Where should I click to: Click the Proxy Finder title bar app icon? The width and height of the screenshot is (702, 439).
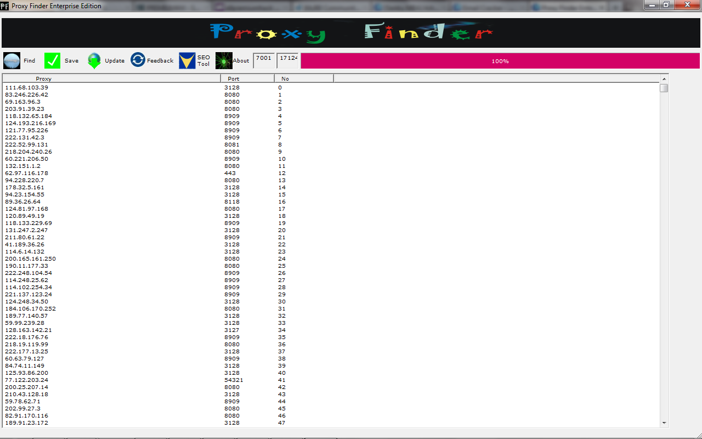point(4,5)
